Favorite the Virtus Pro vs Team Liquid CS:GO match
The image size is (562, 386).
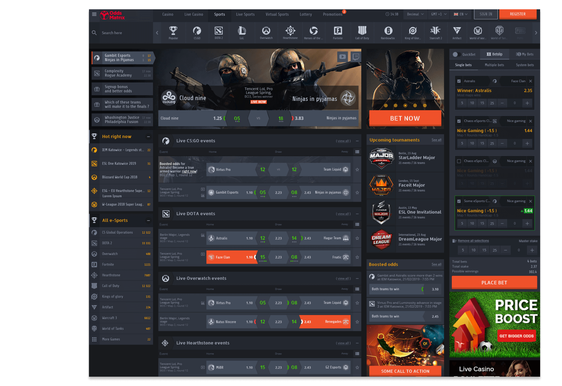coord(357,170)
